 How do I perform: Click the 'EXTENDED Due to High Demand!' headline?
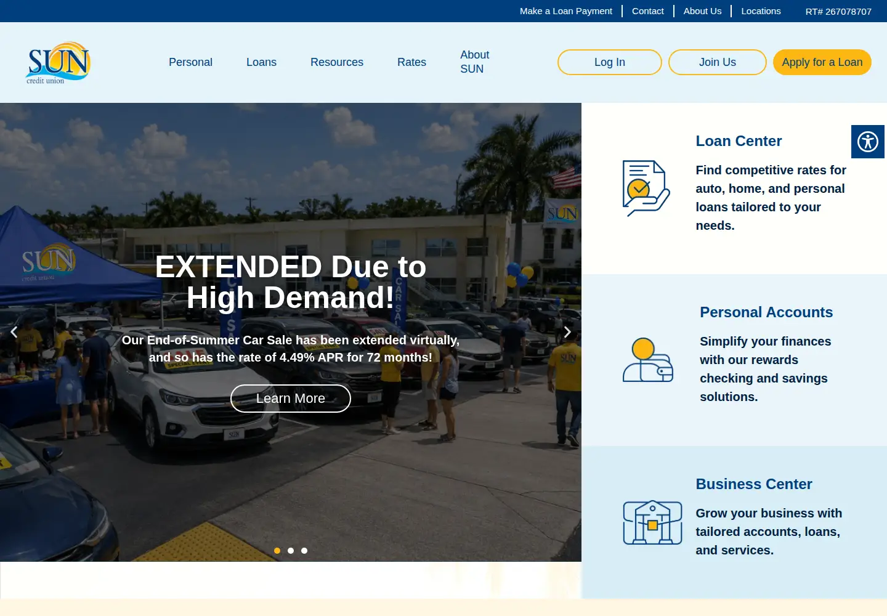click(x=291, y=282)
